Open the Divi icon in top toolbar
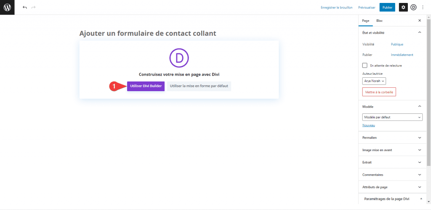Screen dimensions: 431x210 coord(413,8)
